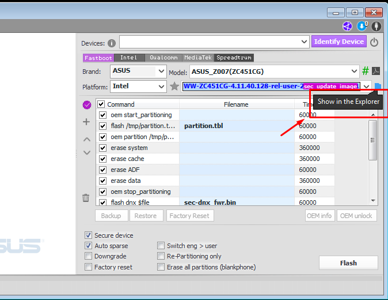
Task: Click the scrollbar down arrow
Action: 373,201
